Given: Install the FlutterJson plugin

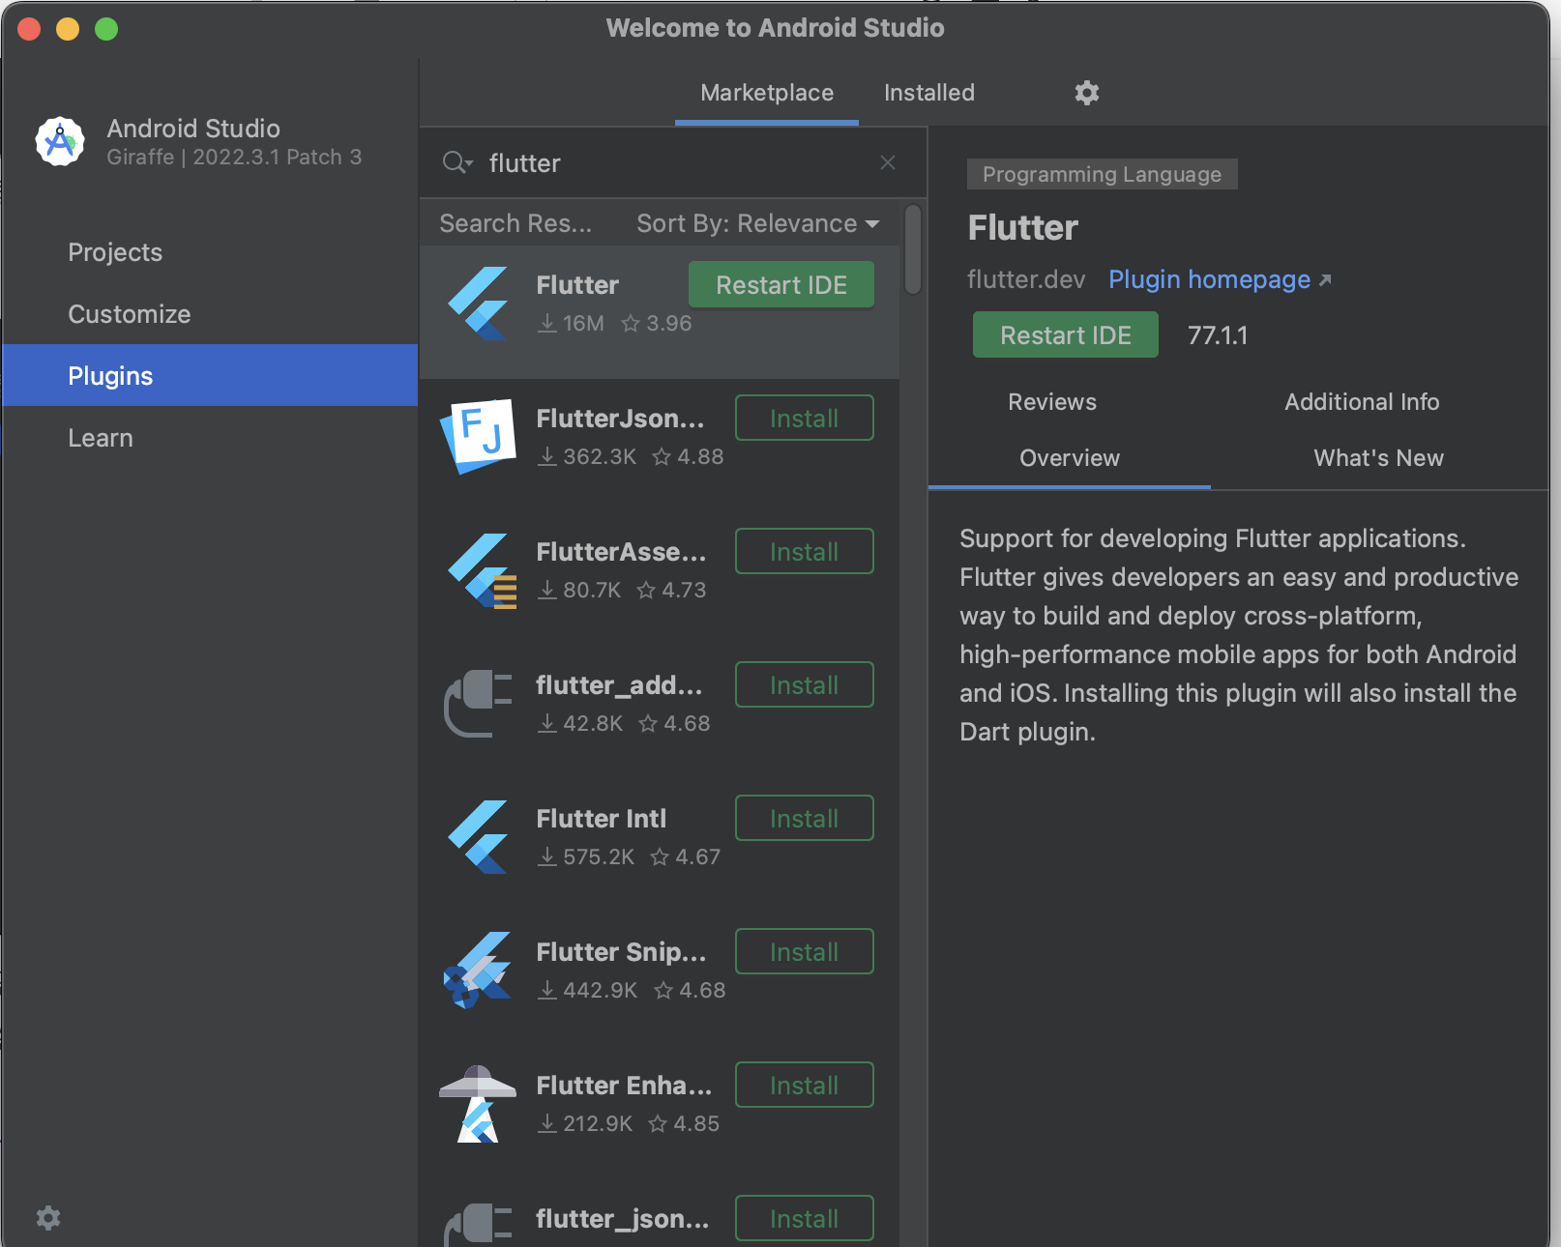Looking at the screenshot, I should pos(805,419).
